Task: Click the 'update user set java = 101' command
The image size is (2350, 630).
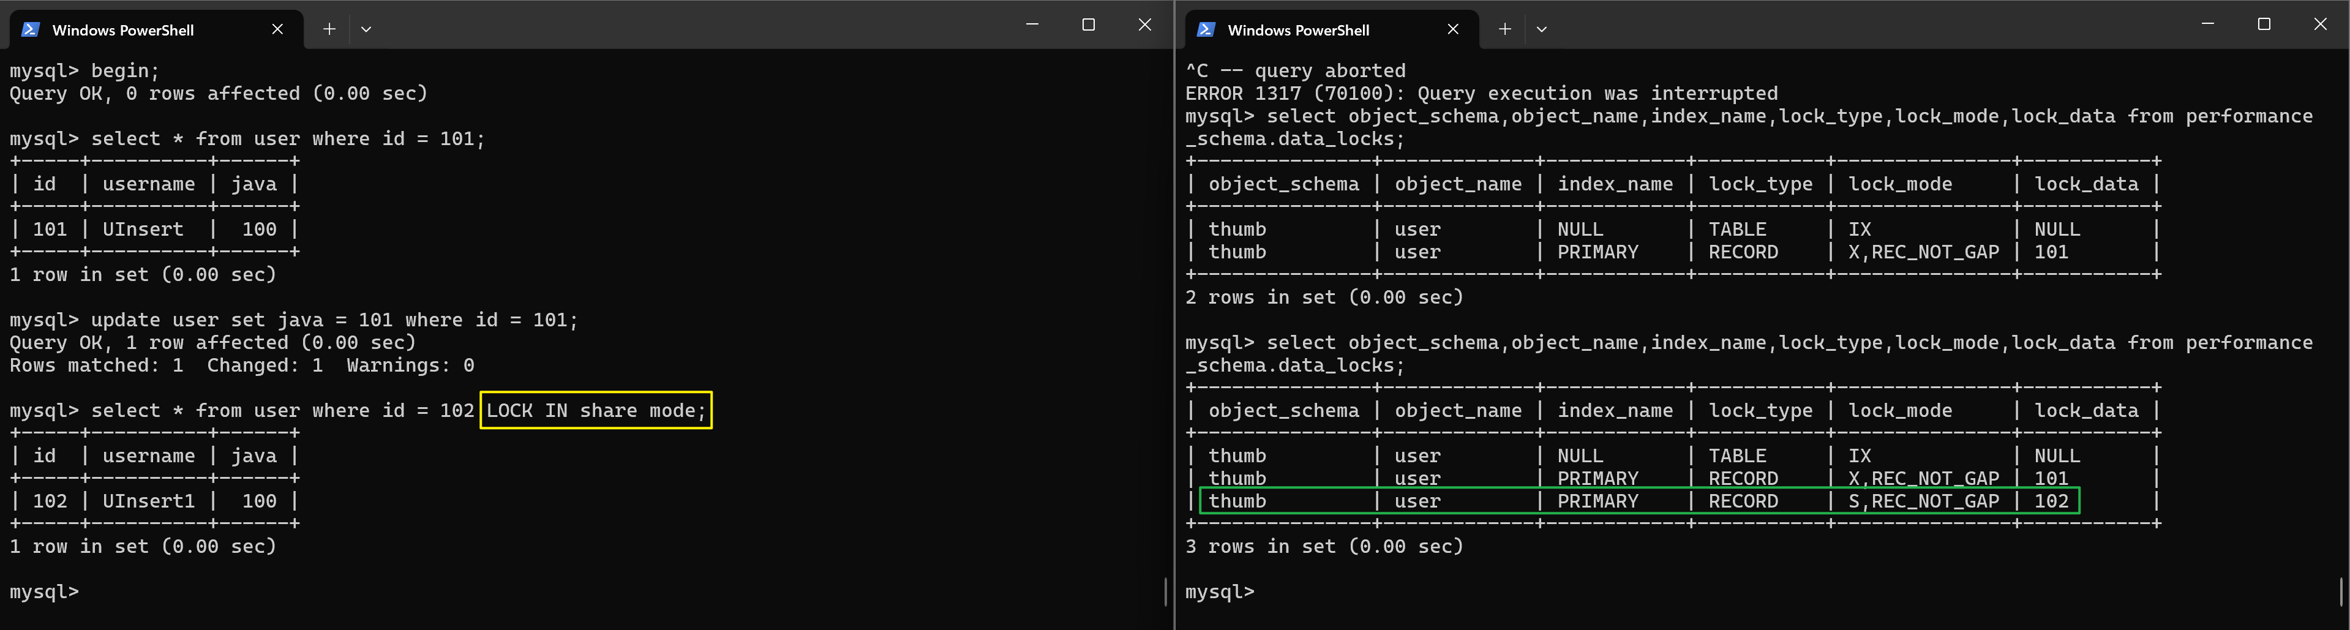Action: [334, 320]
